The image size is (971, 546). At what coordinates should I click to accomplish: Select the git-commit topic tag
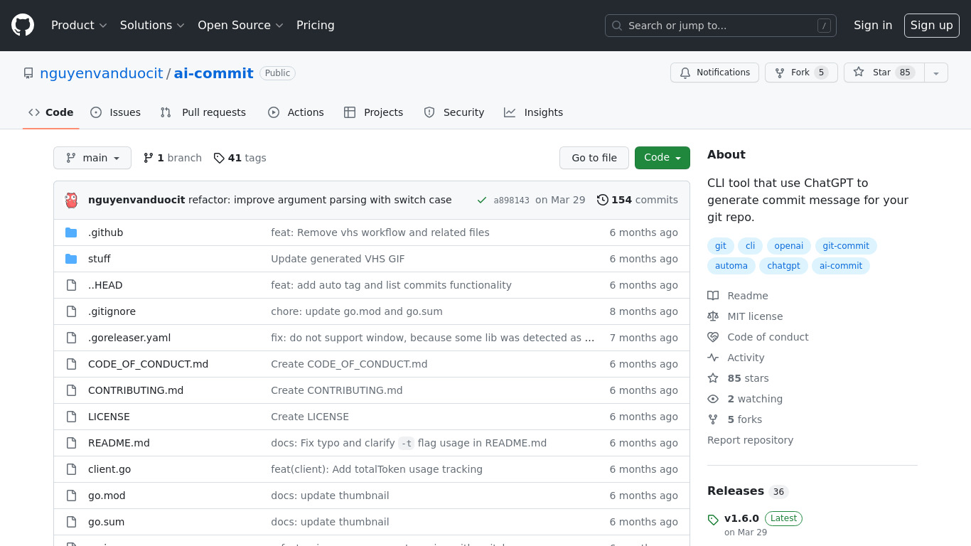coord(846,246)
